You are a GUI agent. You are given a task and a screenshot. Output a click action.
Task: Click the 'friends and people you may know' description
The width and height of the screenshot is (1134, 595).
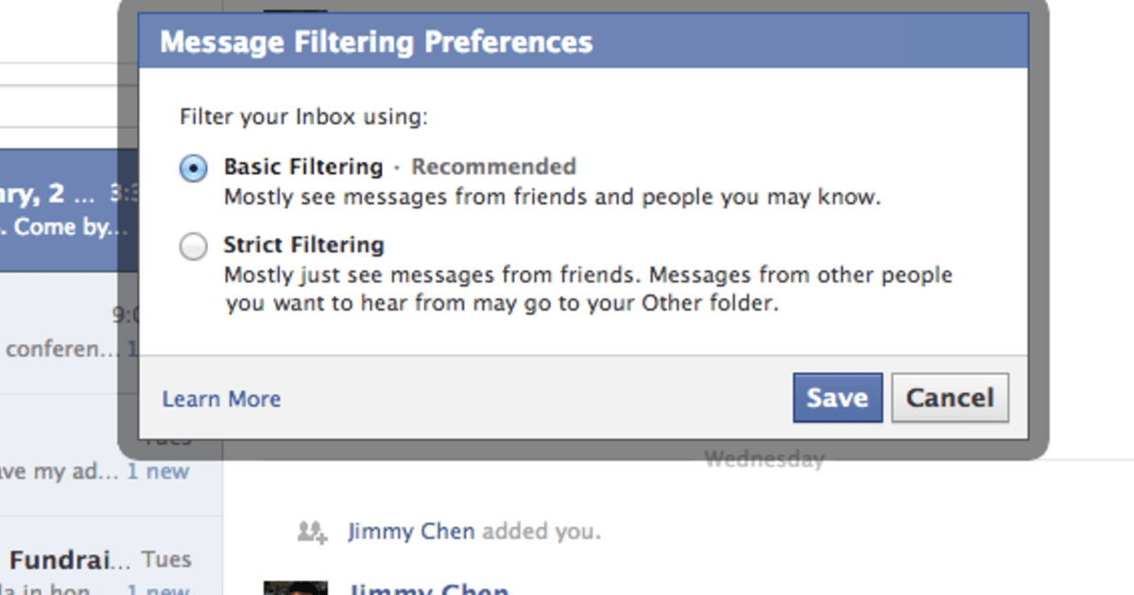(x=552, y=197)
